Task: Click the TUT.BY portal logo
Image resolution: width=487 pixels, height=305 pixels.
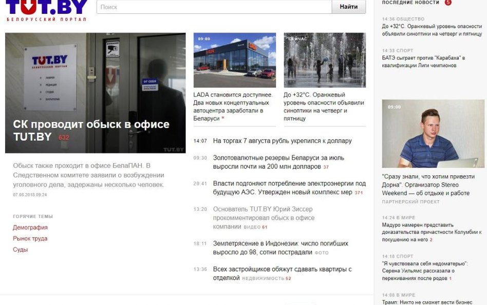Action: [x=47, y=10]
